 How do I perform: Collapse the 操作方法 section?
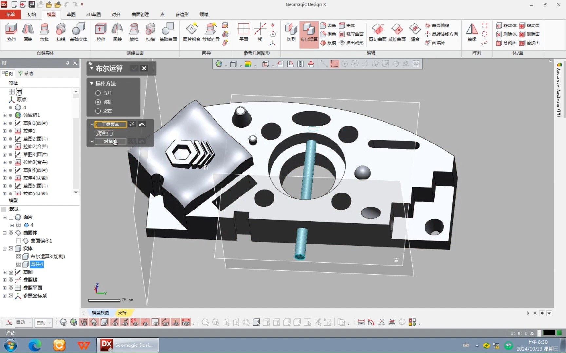coord(92,84)
